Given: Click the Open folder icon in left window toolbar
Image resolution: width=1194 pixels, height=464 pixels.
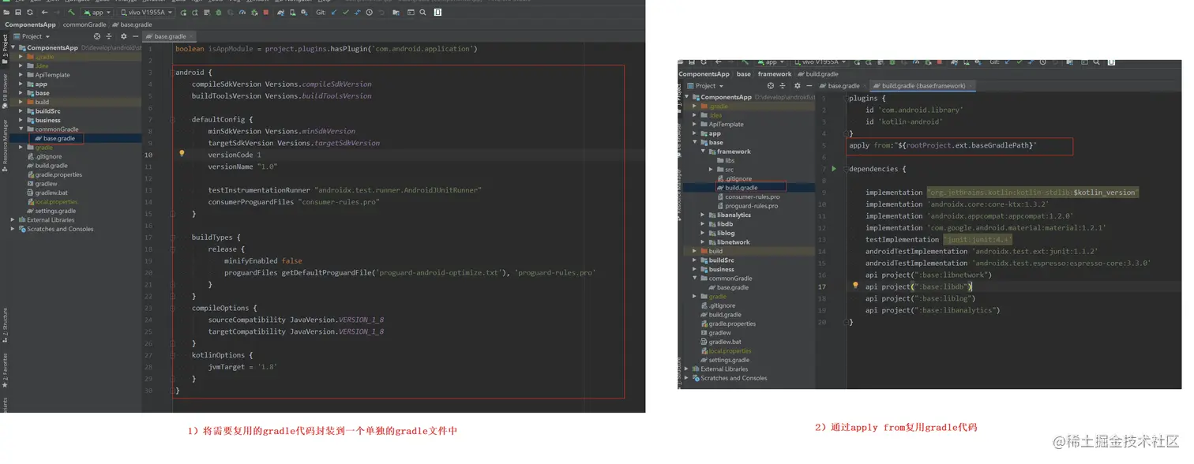Looking at the screenshot, I should (x=6, y=13).
